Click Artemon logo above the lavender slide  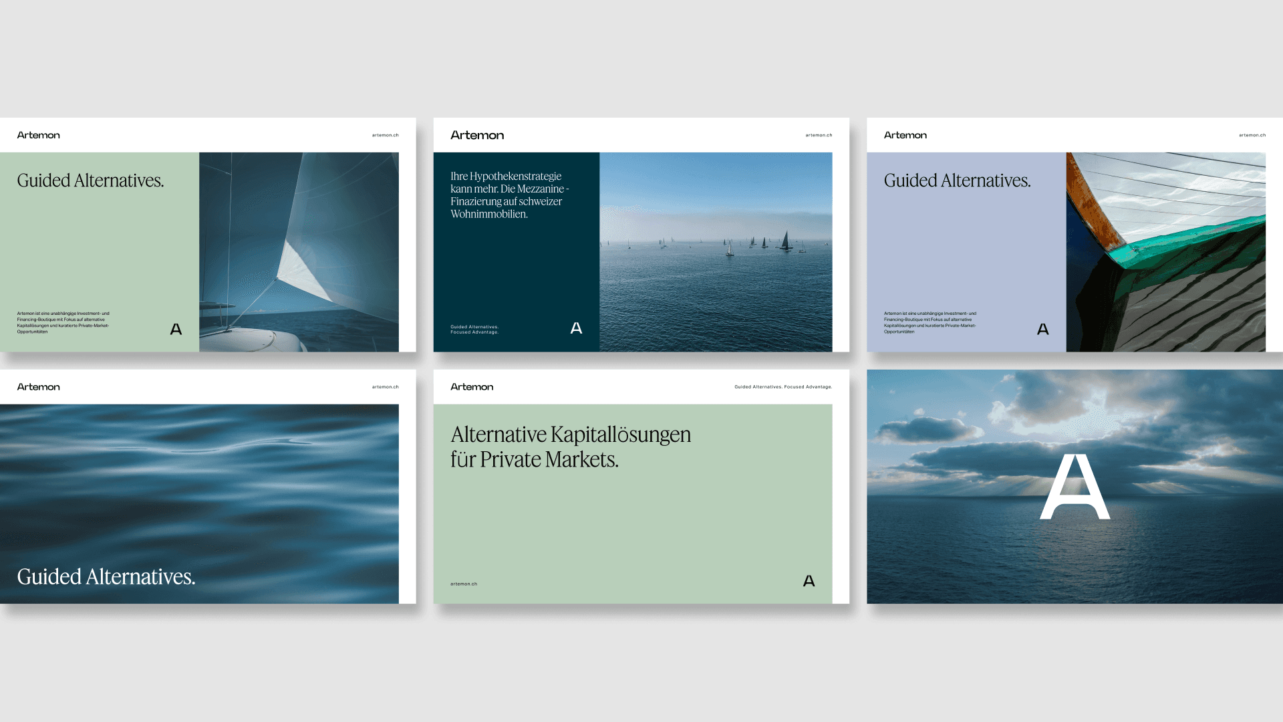coord(905,135)
